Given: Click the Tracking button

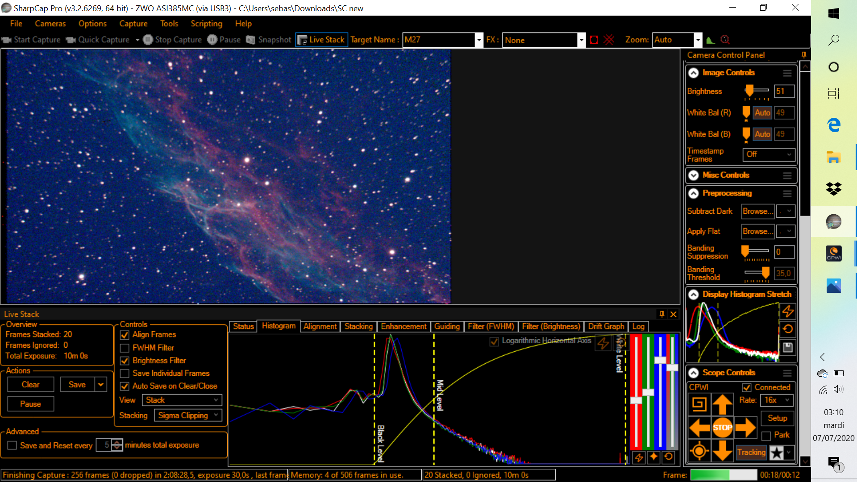Looking at the screenshot, I should [x=751, y=453].
